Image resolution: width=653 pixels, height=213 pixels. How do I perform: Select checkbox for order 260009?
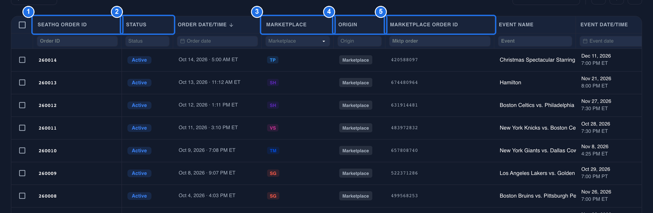click(22, 173)
